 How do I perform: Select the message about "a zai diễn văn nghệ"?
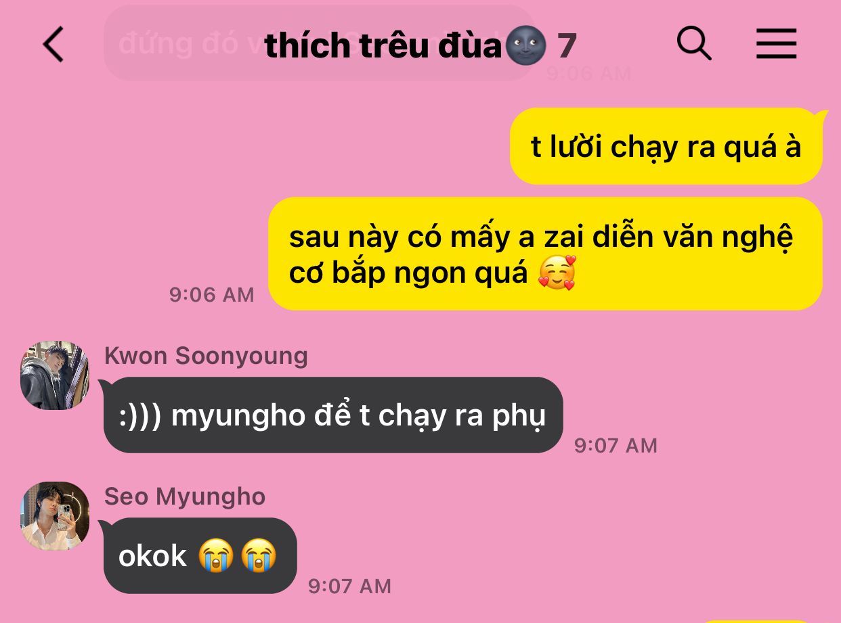point(545,254)
